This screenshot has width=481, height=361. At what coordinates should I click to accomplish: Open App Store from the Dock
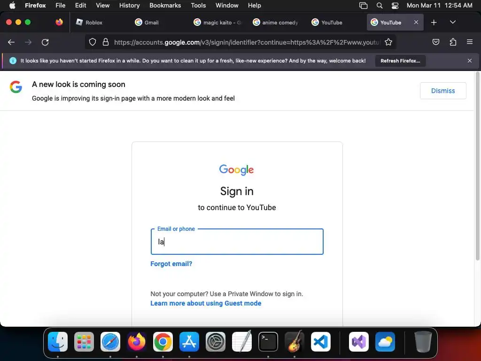[x=189, y=342]
